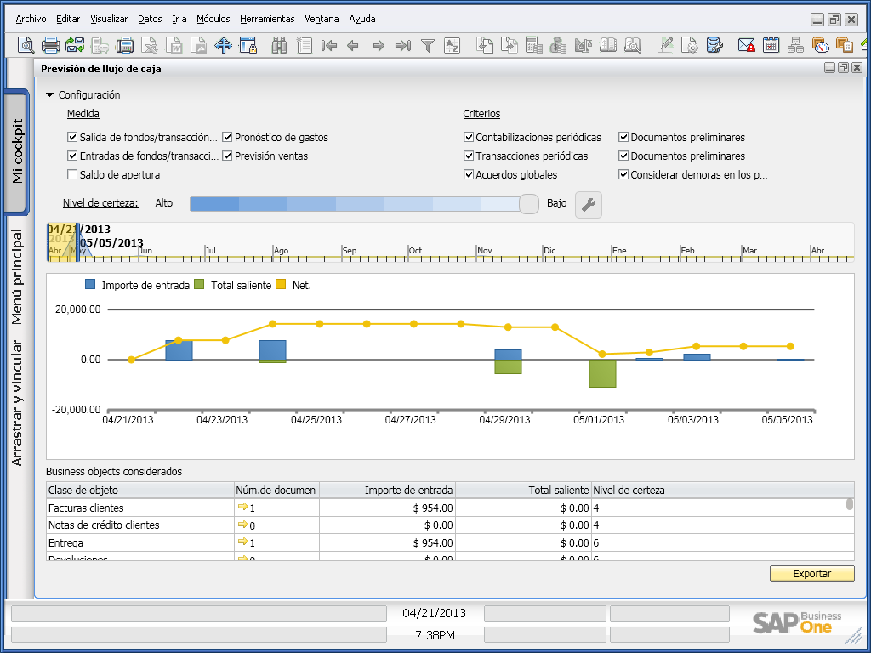The height and width of the screenshot is (653, 871).
Task: Export to Excel toolbar icon
Action: [150, 45]
